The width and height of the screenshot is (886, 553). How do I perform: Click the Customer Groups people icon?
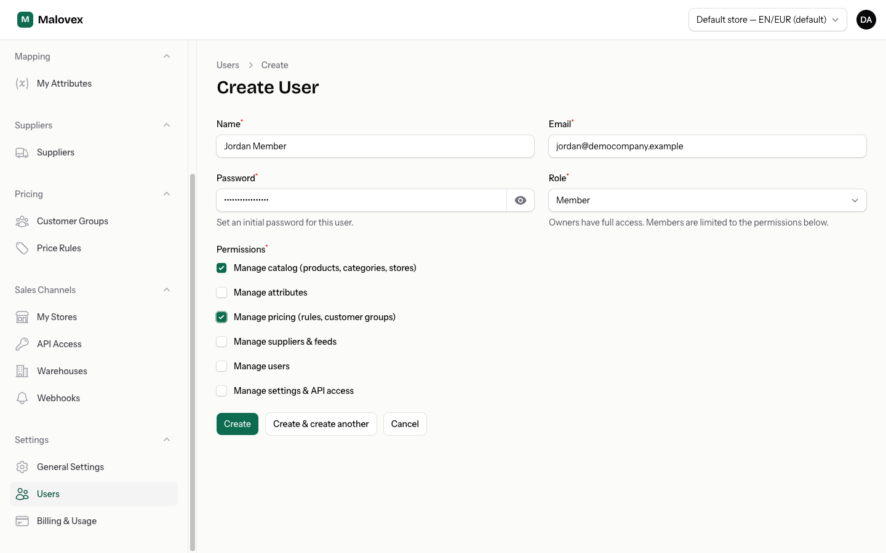point(22,221)
